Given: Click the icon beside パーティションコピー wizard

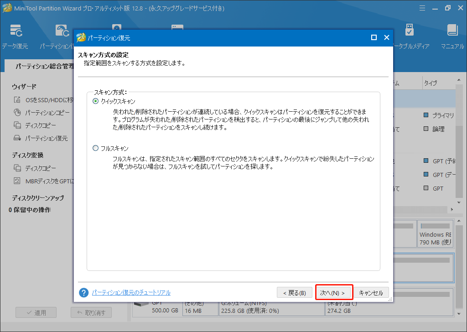Looking at the screenshot, I should click(17, 113).
